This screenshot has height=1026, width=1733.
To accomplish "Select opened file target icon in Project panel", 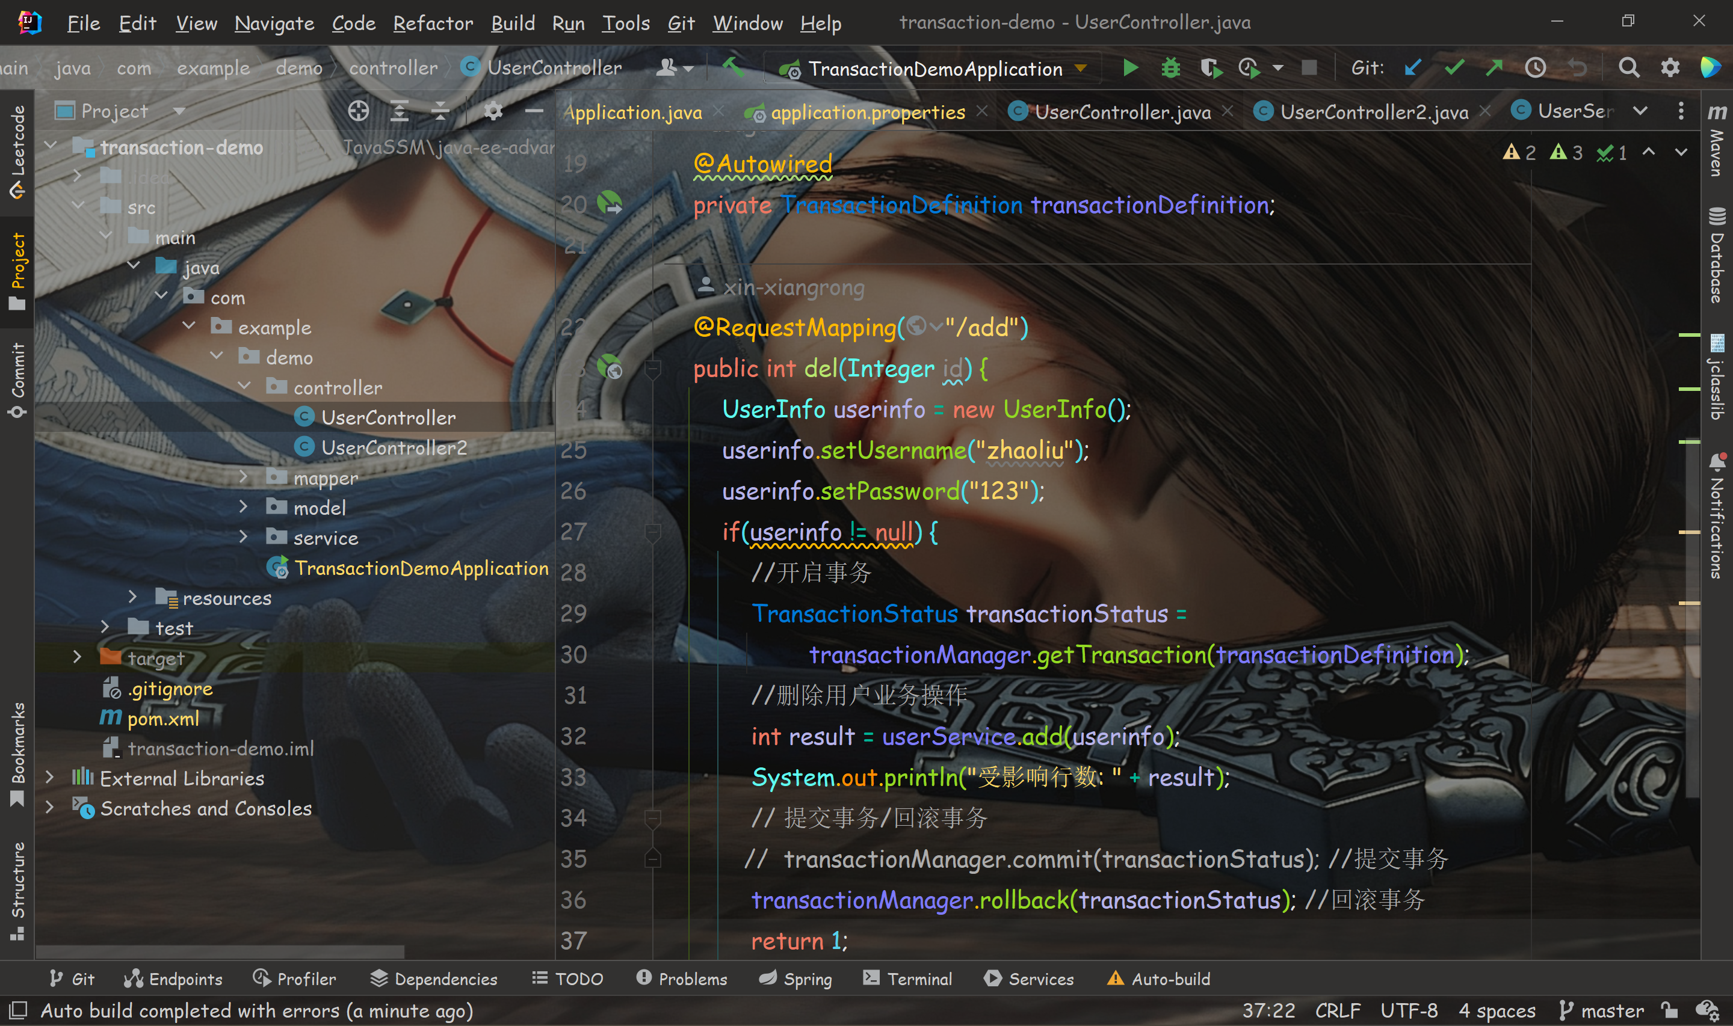I will (358, 111).
